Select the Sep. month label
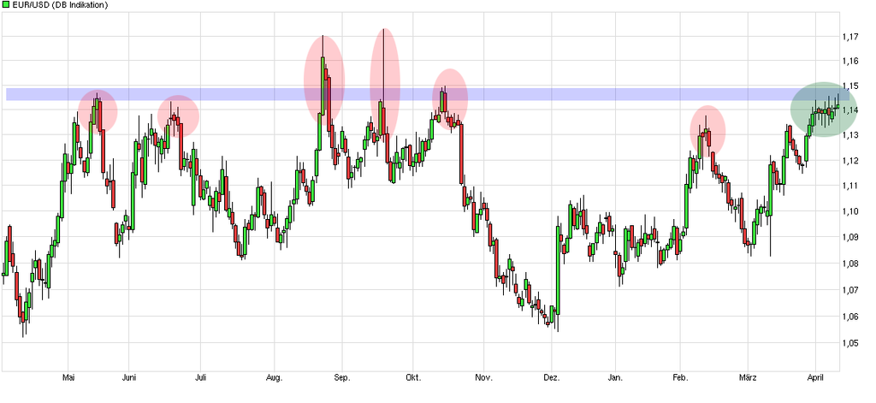The image size is (876, 403). pyautogui.click(x=341, y=377)
